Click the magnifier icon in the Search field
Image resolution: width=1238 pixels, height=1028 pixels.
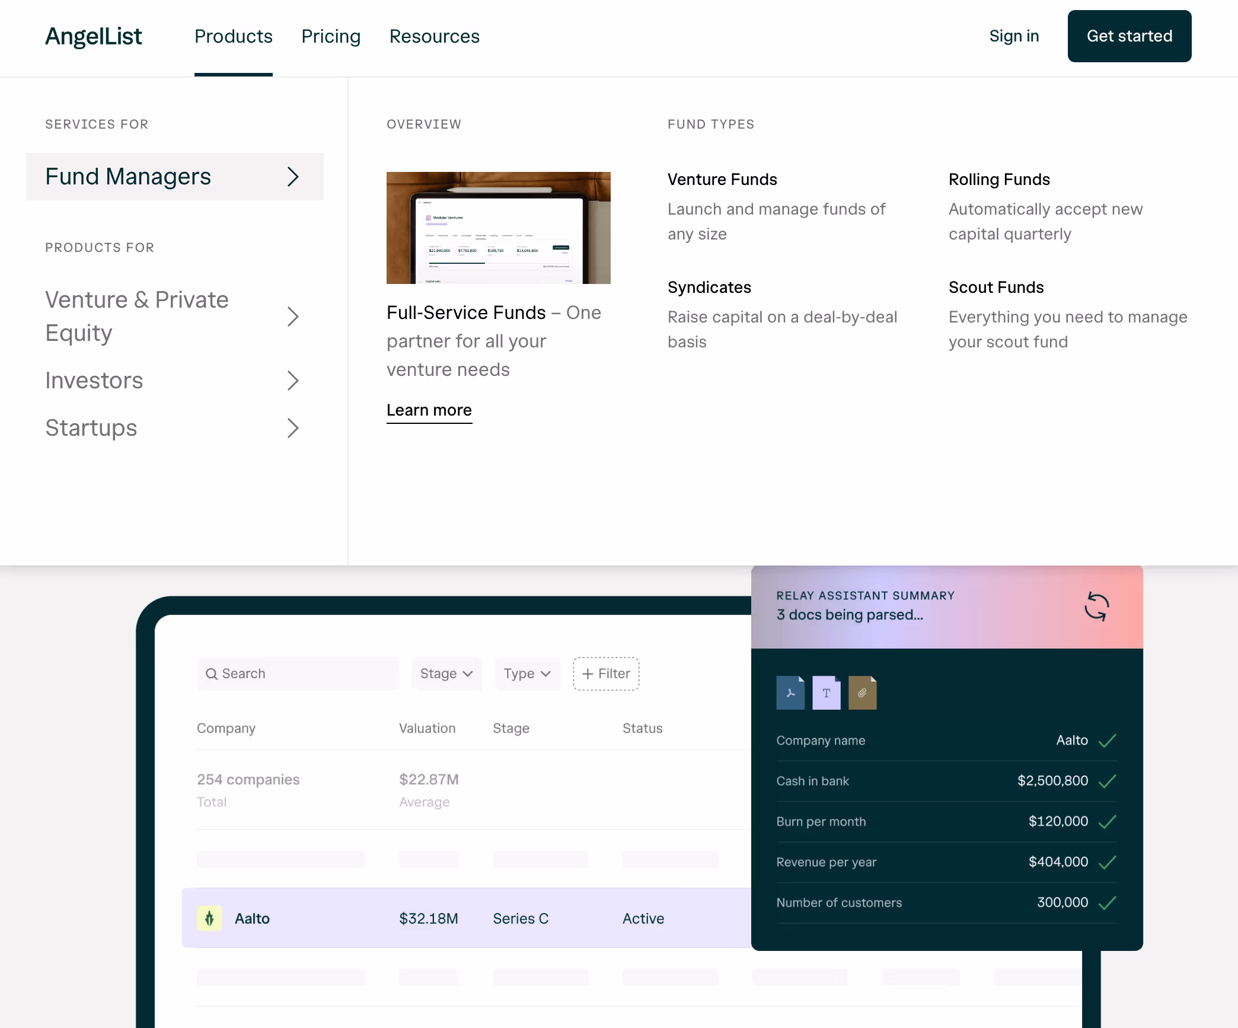[211, 673]
